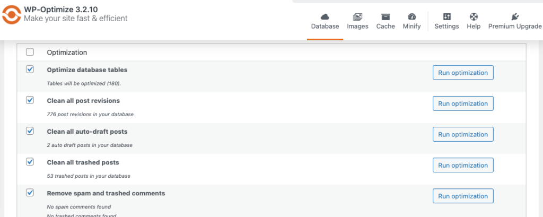543x217 pixels.
Task: Run optimization for spam and trashed comments
Action: 463,196
